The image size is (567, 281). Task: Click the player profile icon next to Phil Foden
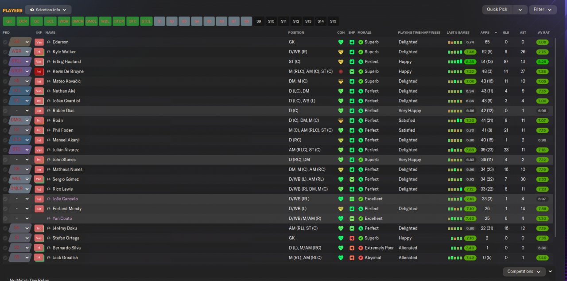coord(49,130)
